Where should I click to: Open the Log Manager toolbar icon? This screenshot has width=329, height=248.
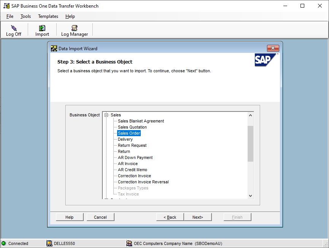75,28
